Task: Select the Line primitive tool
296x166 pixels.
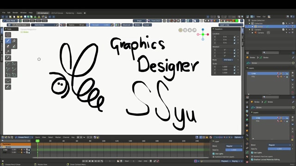Action: pyautogui.click(x=8, y=64)
